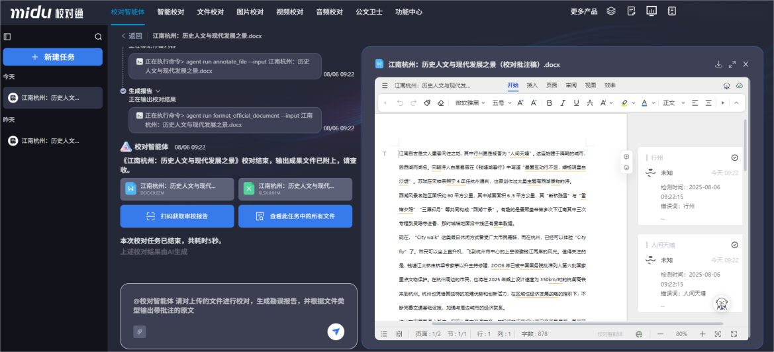Select yesterday's 江南杭州 task in sidebar
Screen dimensions: 774x352
[53, 140]
